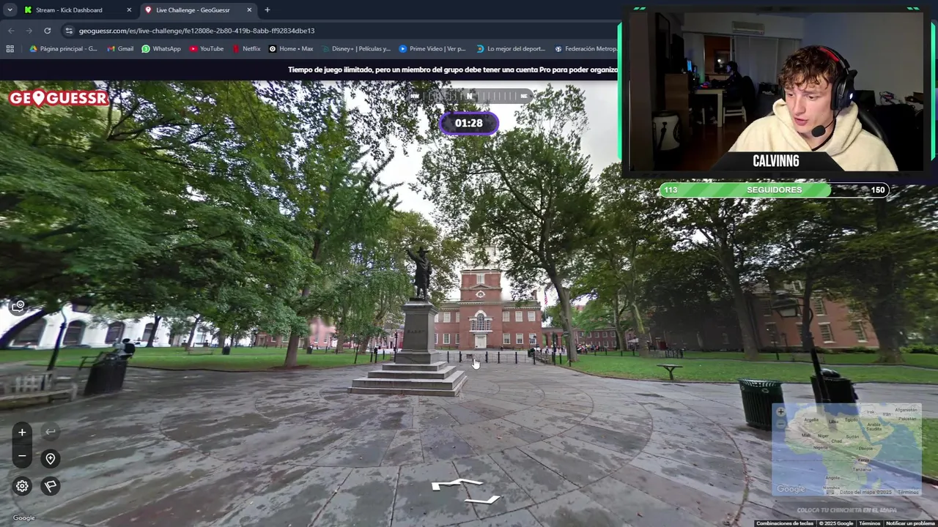Zoom out on the guess minimap
This screenshot has width=938, height=527.
[x=780, y=424]
